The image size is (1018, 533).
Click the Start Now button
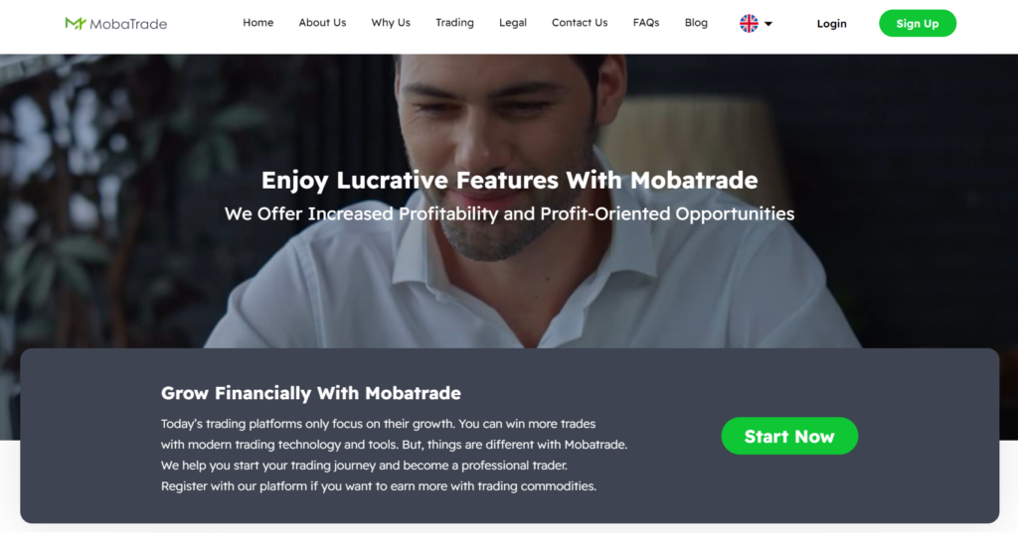point(789,436)
